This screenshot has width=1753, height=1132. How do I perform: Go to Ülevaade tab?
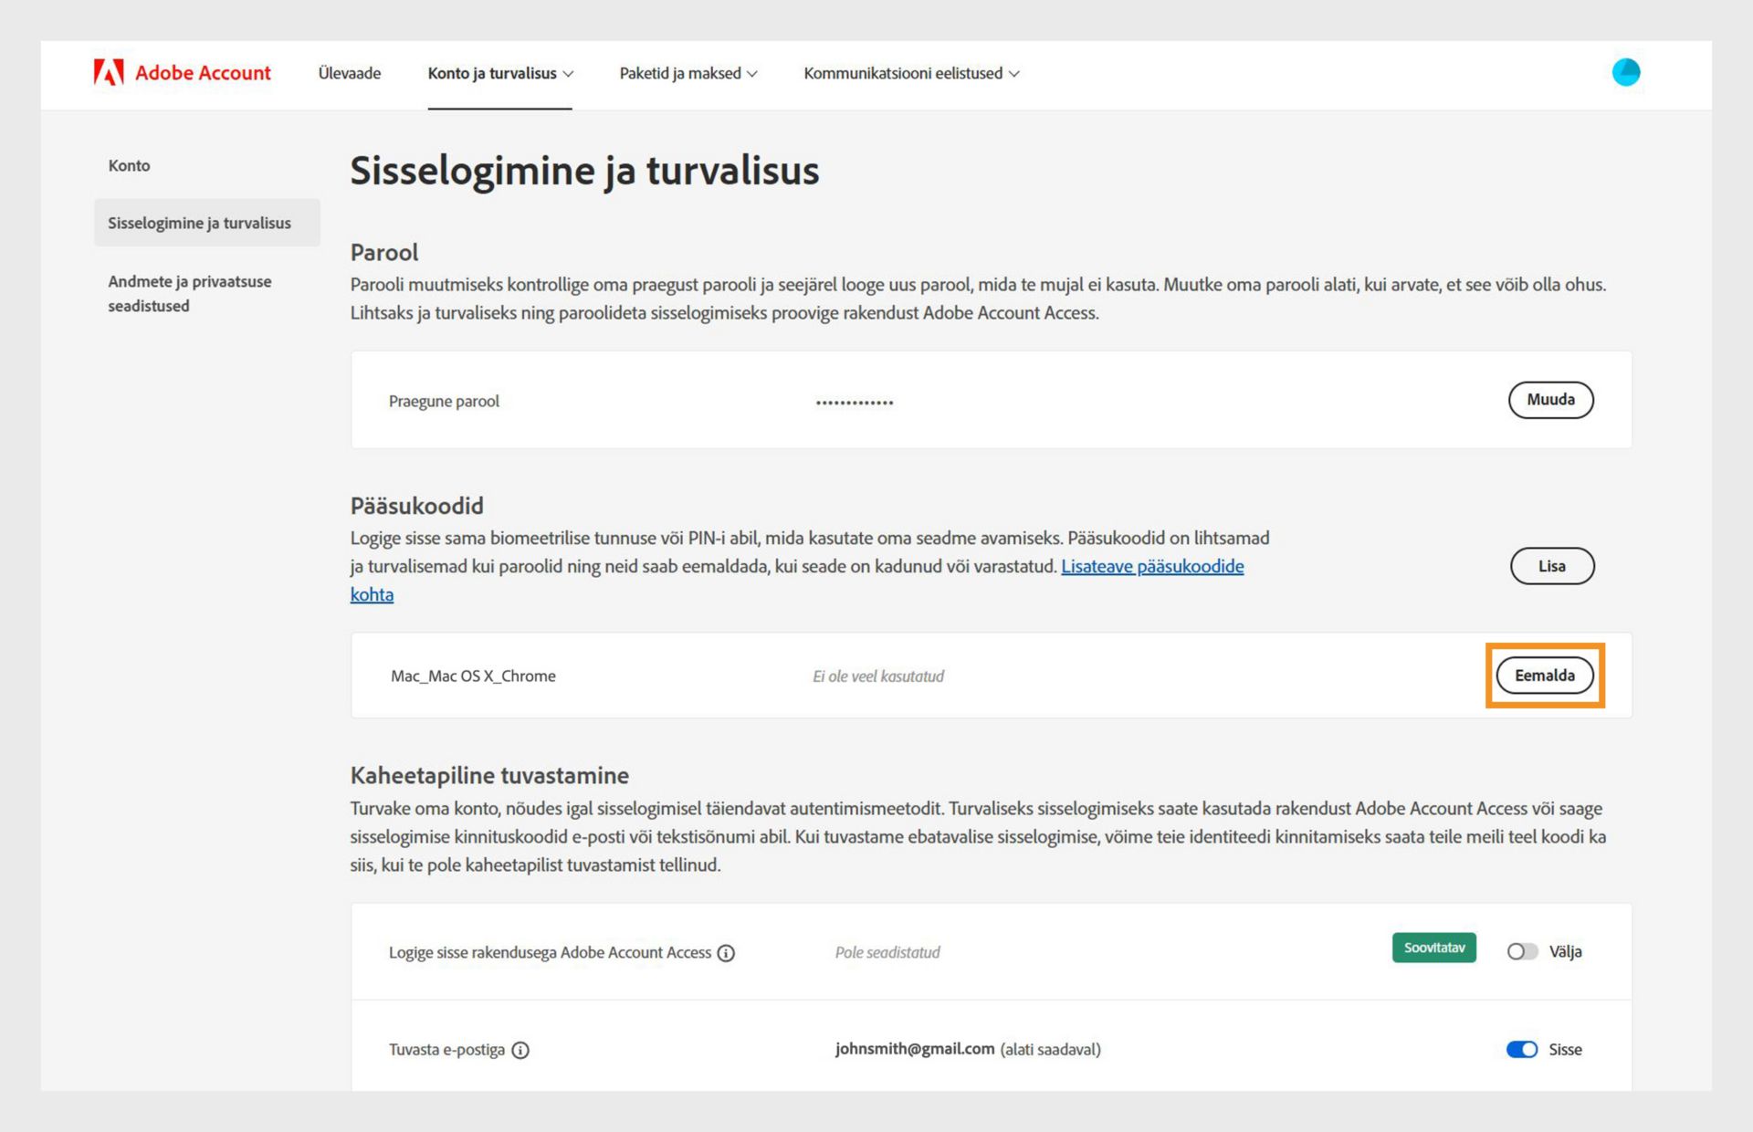pyautogui.click(x=350, y=73)
